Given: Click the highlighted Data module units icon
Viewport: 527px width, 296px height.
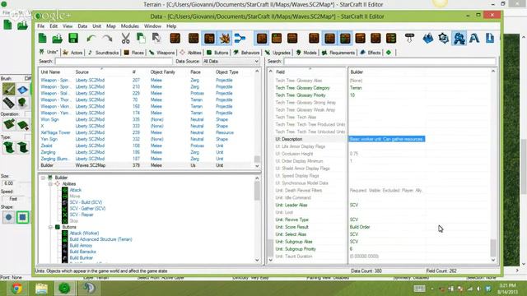Looking at the screenshot, I should point(459,39).
